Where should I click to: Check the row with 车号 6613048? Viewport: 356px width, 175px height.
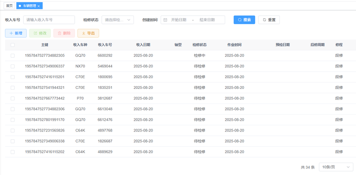coord(12,109)
